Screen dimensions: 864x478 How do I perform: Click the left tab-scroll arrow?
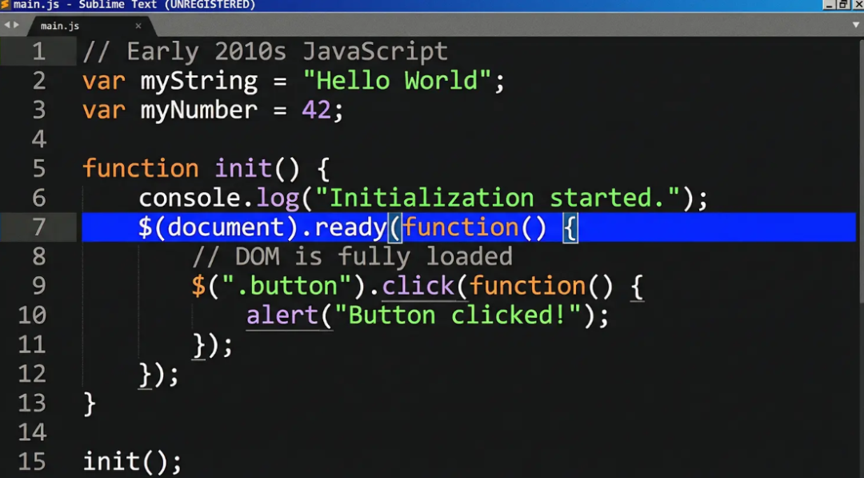coord(6,25)
